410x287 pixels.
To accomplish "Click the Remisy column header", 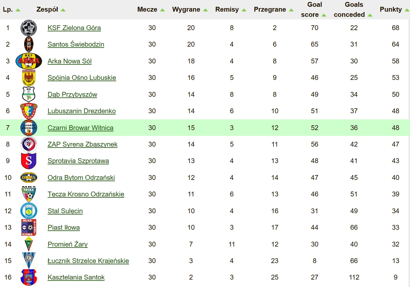I will [227, 10].
